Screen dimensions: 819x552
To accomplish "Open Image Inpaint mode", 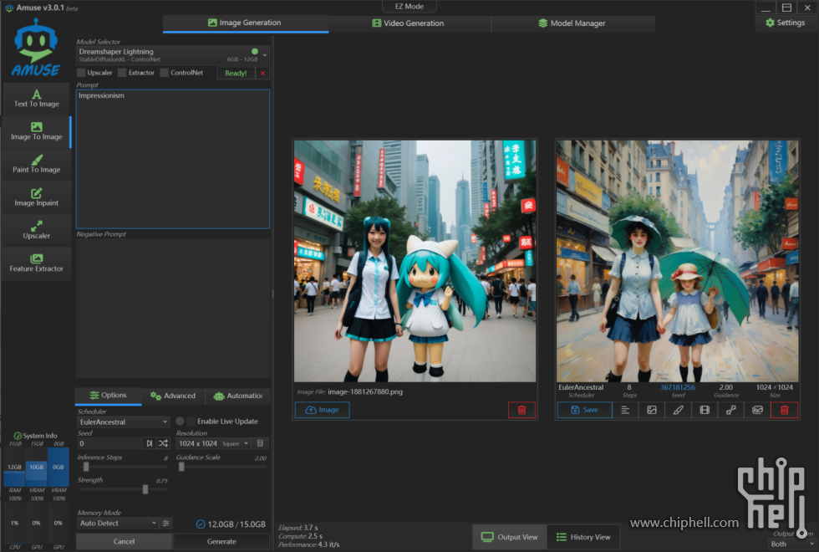I will (37, 197).
